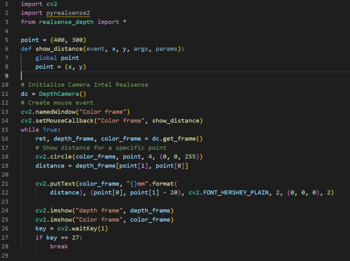Click the underlined pyrealsense2 import name
Viewport: 350px width, 261px height.
[68, 13]
